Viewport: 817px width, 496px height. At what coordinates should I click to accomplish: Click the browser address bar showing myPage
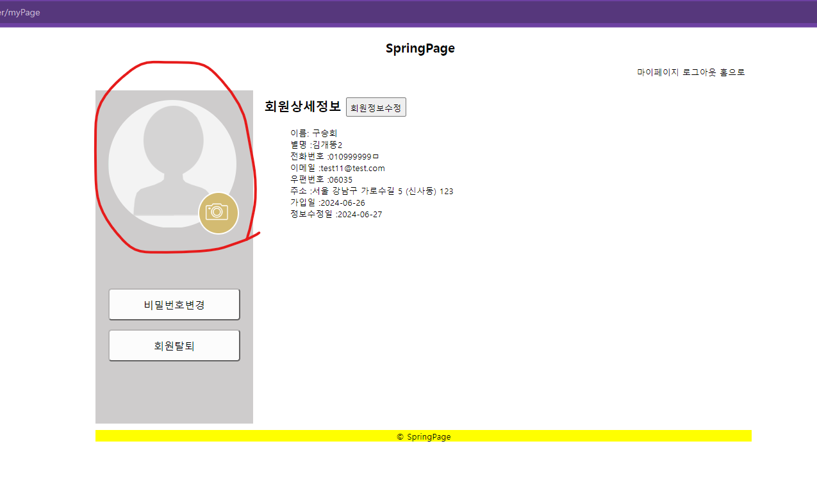coord(408,13)
